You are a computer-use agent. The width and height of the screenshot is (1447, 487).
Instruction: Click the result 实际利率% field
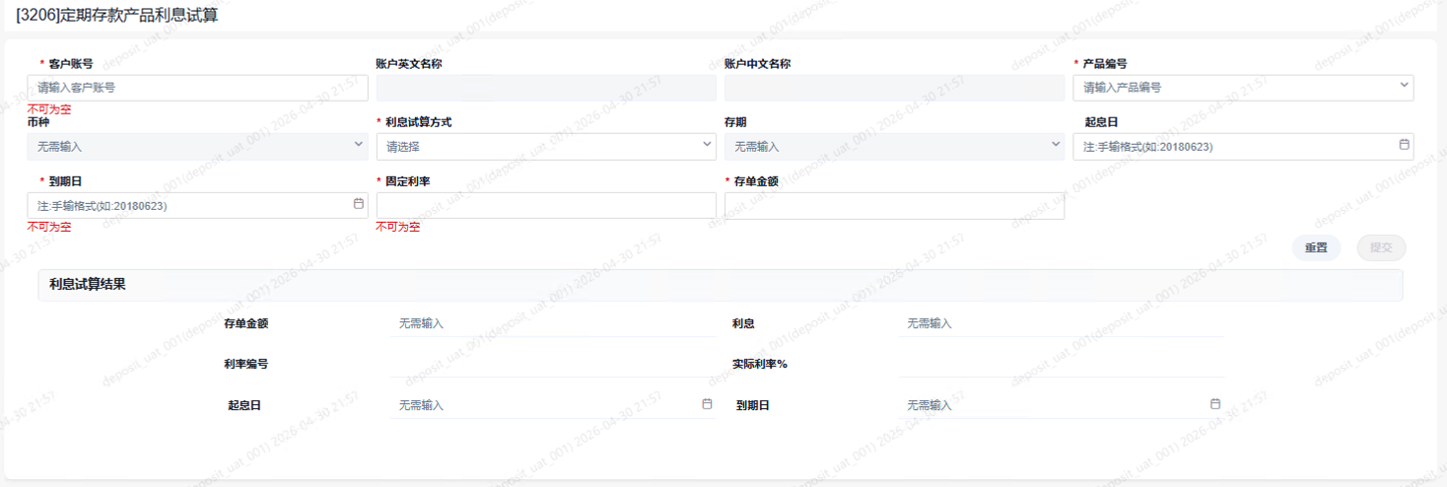[1062, 364]
